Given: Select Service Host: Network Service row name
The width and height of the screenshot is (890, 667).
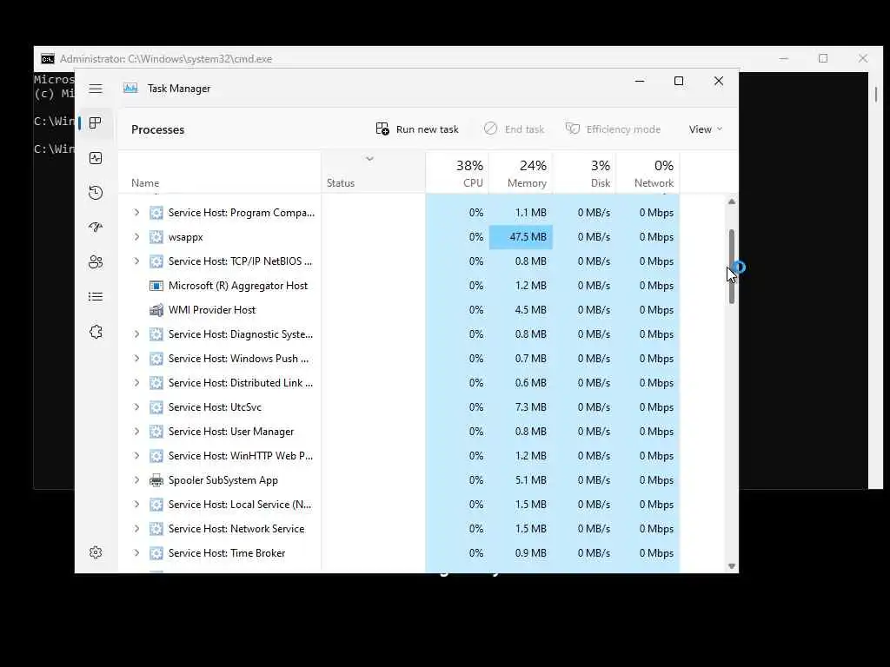Looking at the screenshot, I should [x=236, y=529].
